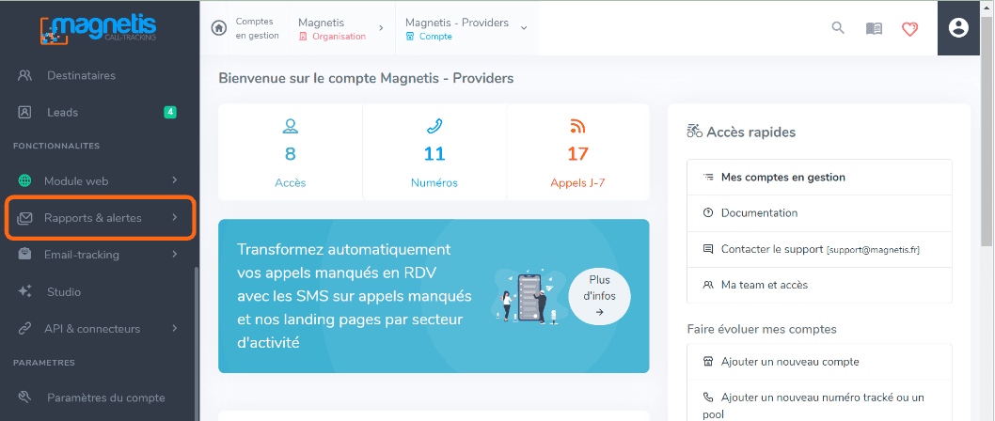Click the Rapports & alertes envelope icon
995x421 pixels.
click(x=24, y=218)
